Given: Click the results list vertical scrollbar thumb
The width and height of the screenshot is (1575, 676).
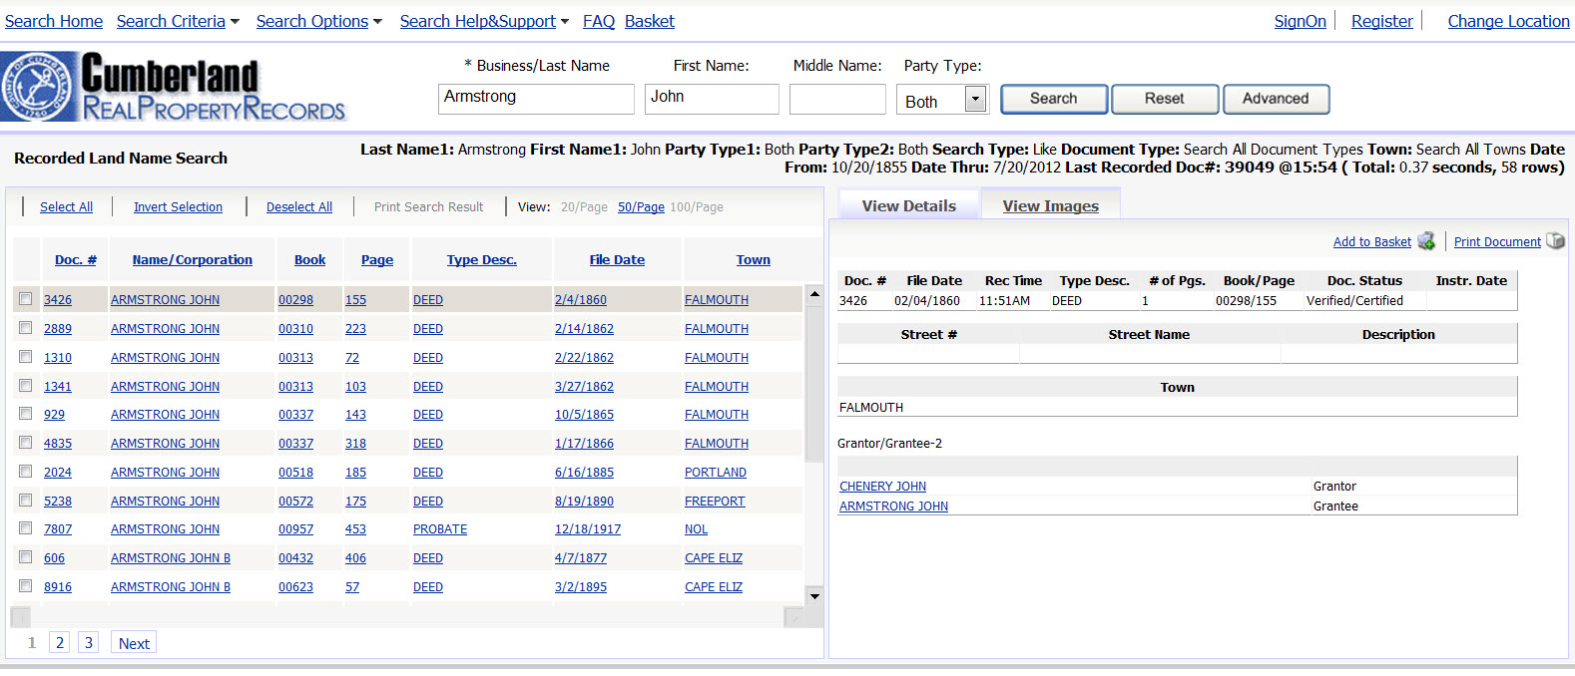Looking at the screenshot, I should [814, 383].
